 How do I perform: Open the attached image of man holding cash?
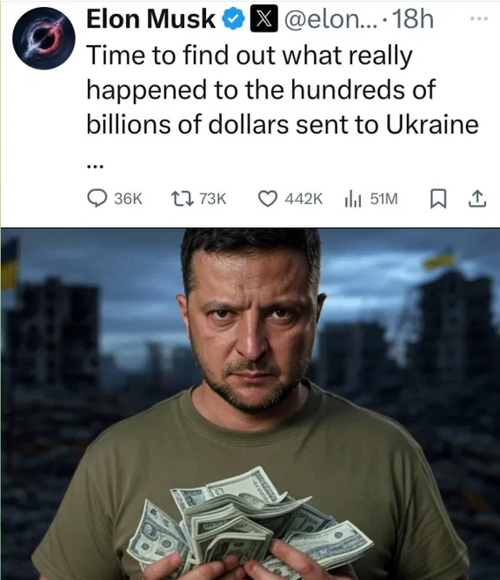pos(250,404)
